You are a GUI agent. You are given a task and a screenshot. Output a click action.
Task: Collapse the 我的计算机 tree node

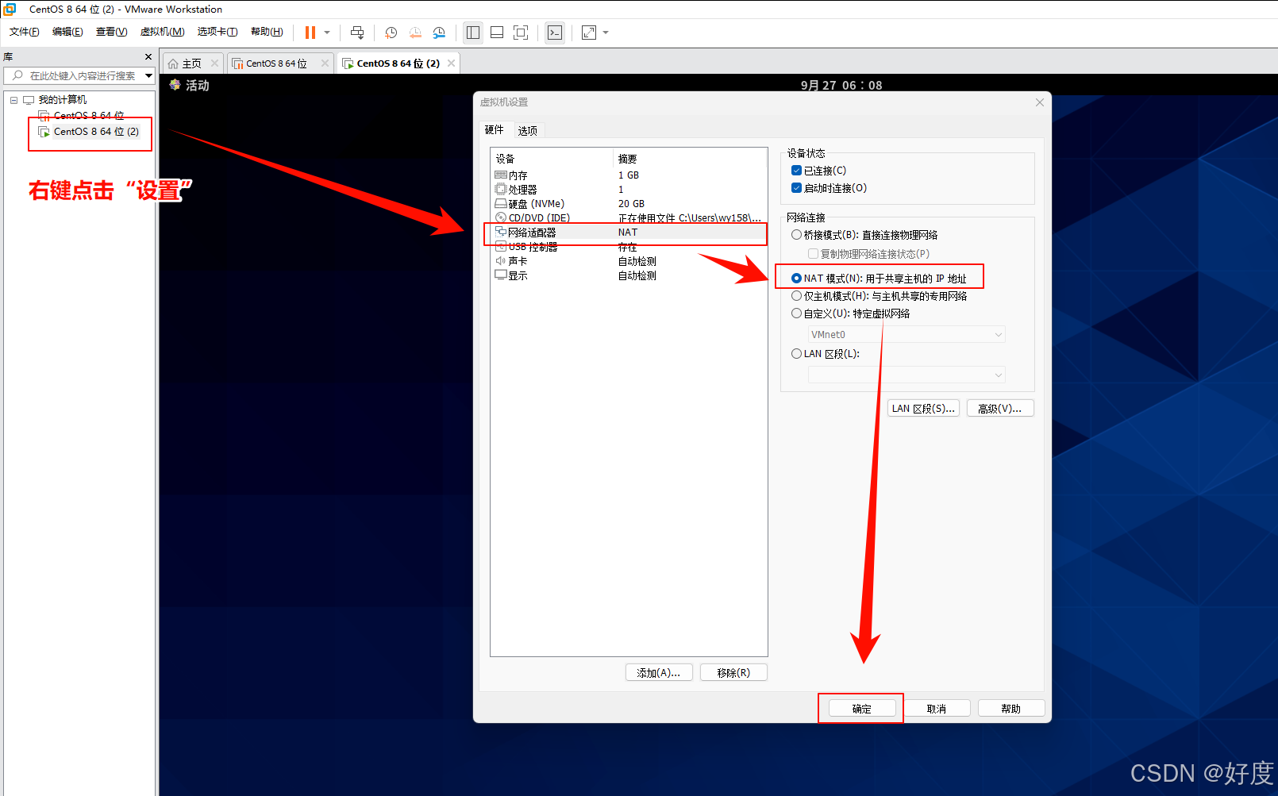click(x=13, y=100)
